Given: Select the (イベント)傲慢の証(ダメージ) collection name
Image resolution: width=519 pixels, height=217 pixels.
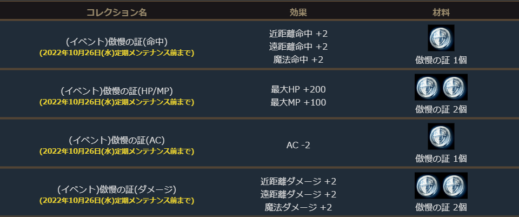Looking at the screenshot, I should (116, 189).
